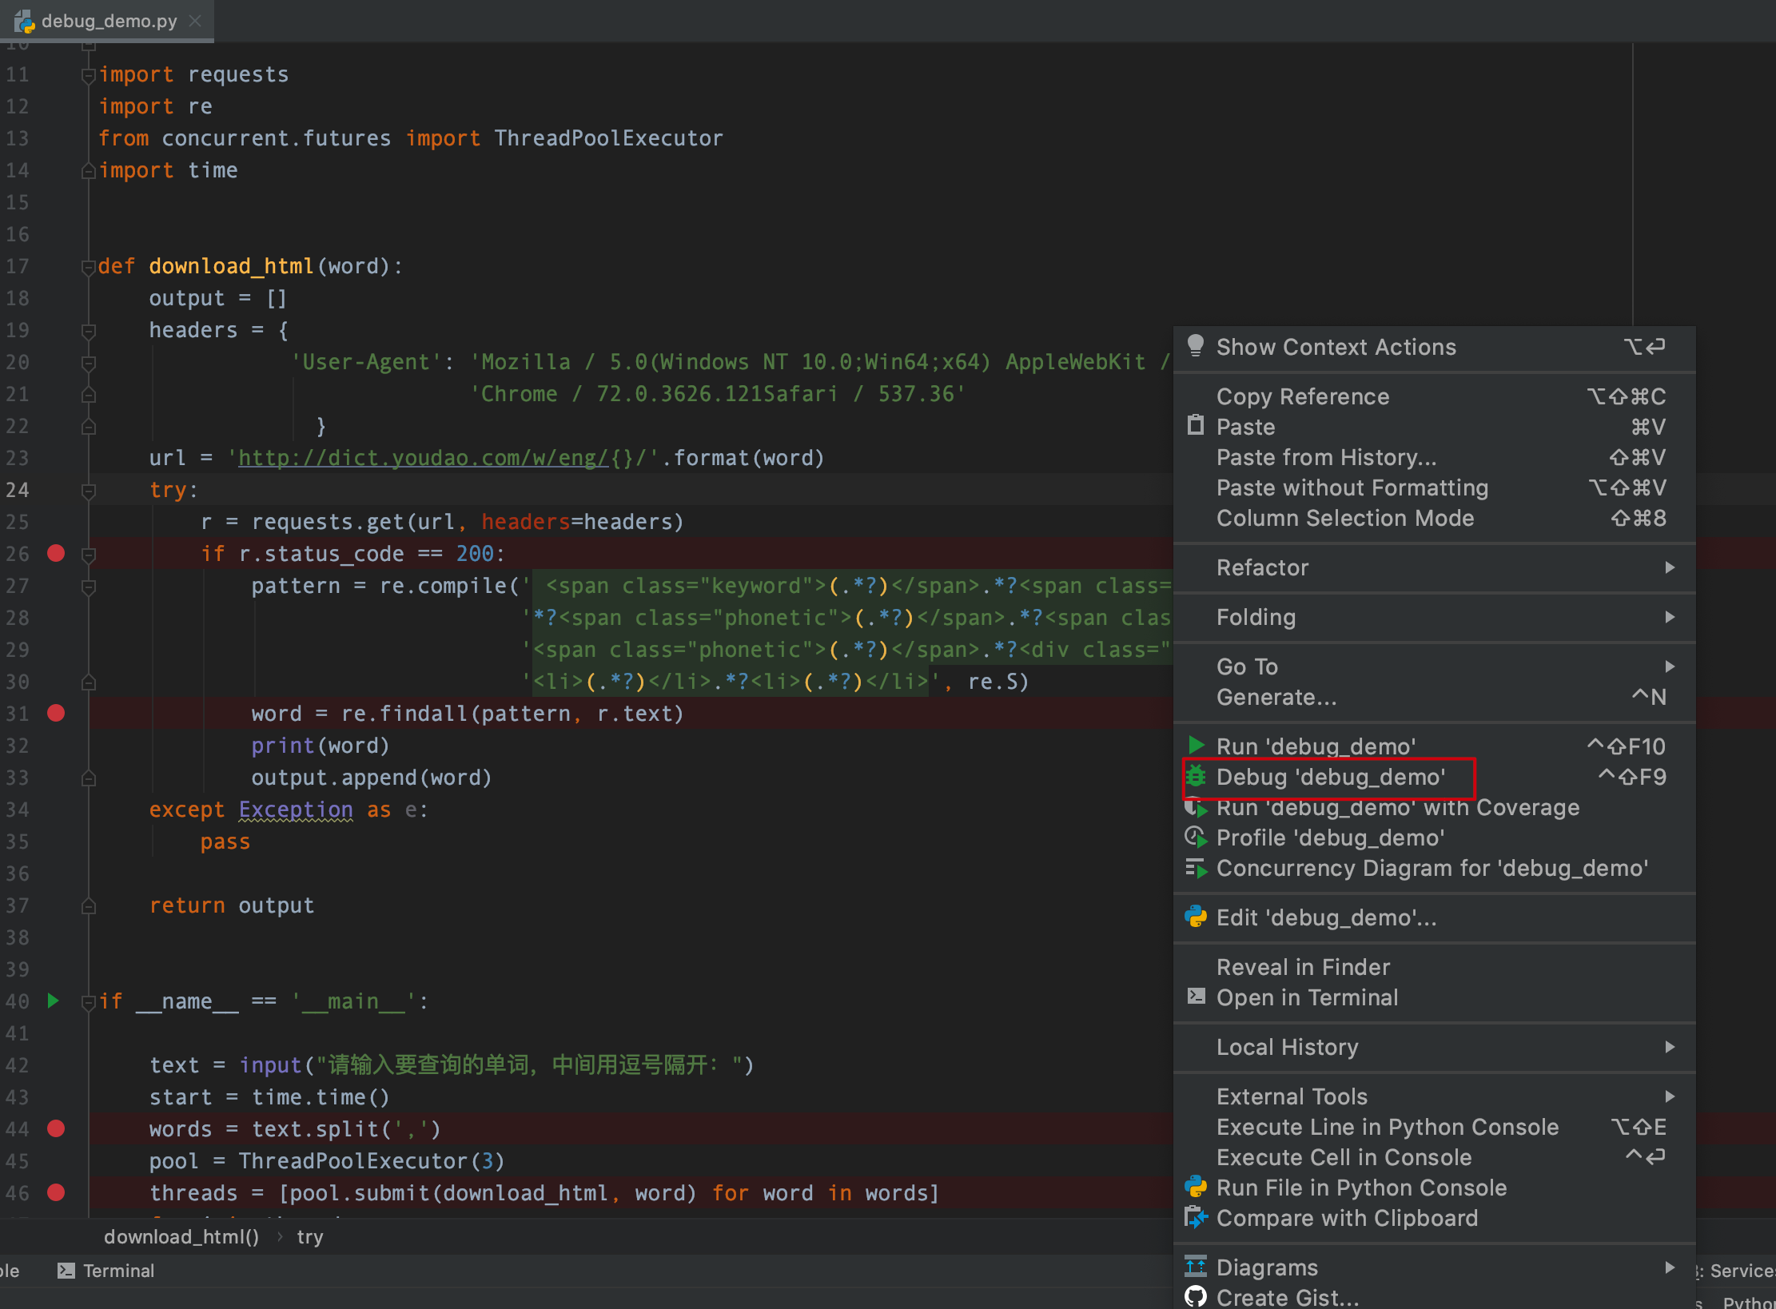The image size is (1776, 1309).
Task: Choose Execute Cell in Console
Action: tap(1435, 1157)
